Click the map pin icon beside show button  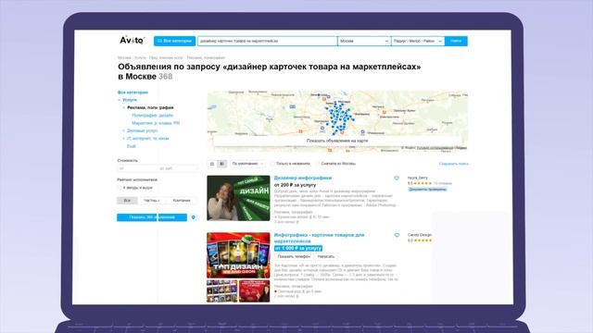194,217
